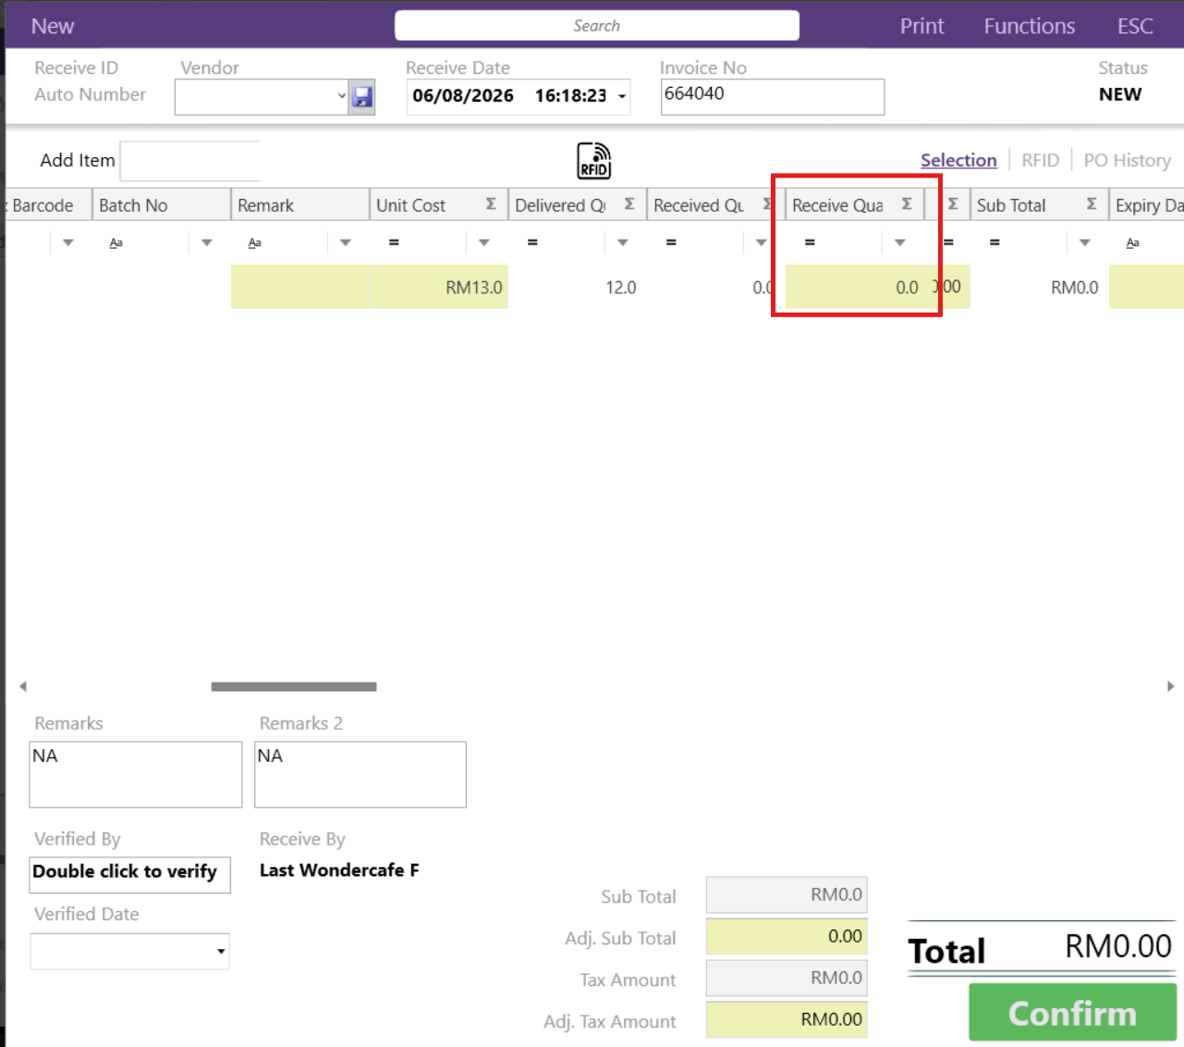Click Print in the top bar
This screenshot has height=1047, width=1184.
click(922, 26)
